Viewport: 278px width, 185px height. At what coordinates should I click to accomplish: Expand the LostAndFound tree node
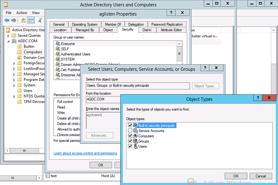tap(14, 69)
